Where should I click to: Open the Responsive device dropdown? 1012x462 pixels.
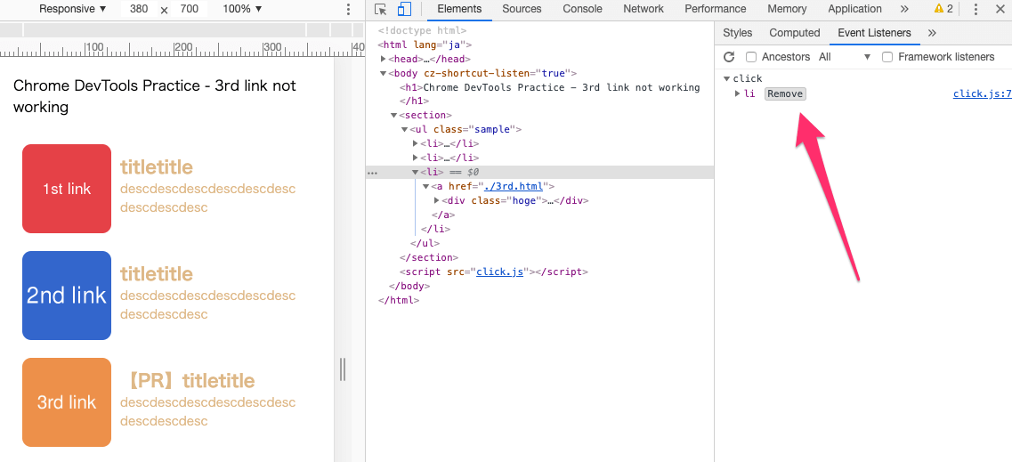pyautogui.click(x=73, y=9)
